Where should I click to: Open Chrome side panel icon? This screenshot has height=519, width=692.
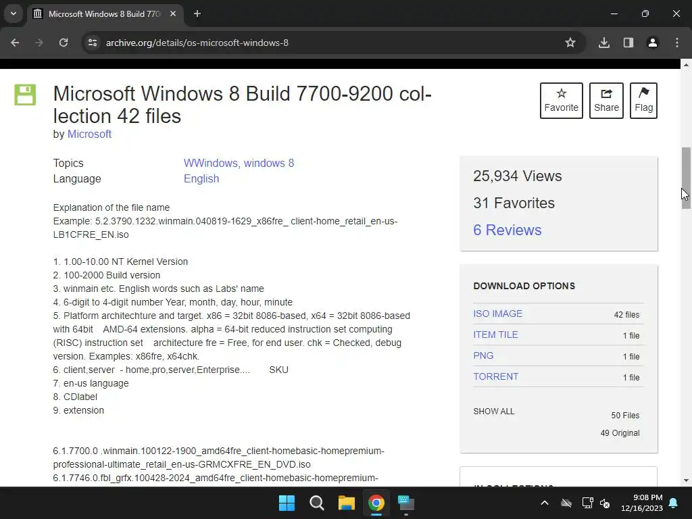click(x=628, y=43)
